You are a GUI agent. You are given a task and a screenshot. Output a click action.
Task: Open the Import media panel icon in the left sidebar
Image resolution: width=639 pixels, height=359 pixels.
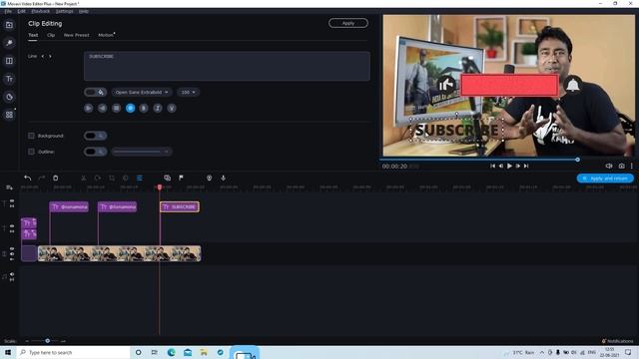9,25
